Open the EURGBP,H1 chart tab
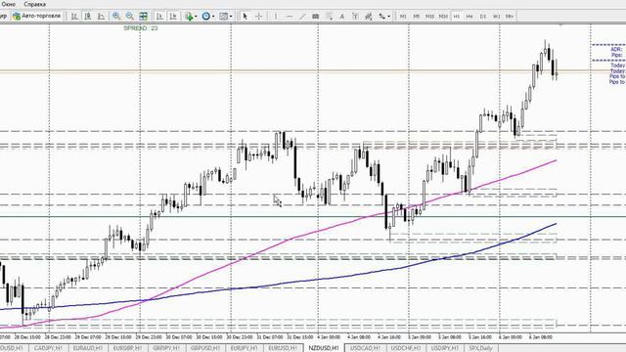The width and height of the screenshot is (626, 352). [127, 348]
